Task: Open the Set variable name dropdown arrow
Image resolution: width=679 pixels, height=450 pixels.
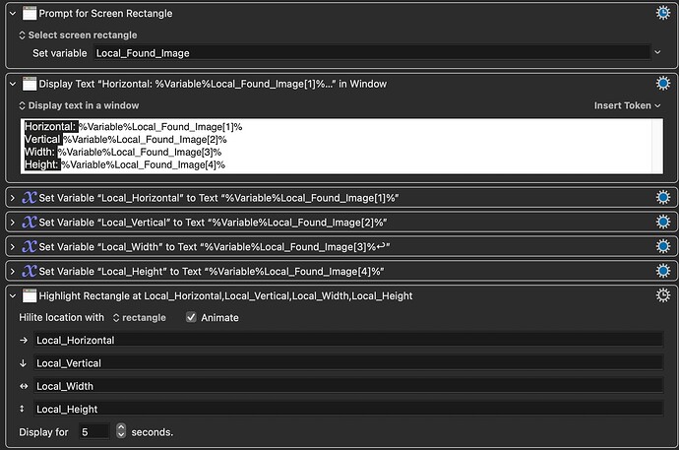Action: [656, 52]
